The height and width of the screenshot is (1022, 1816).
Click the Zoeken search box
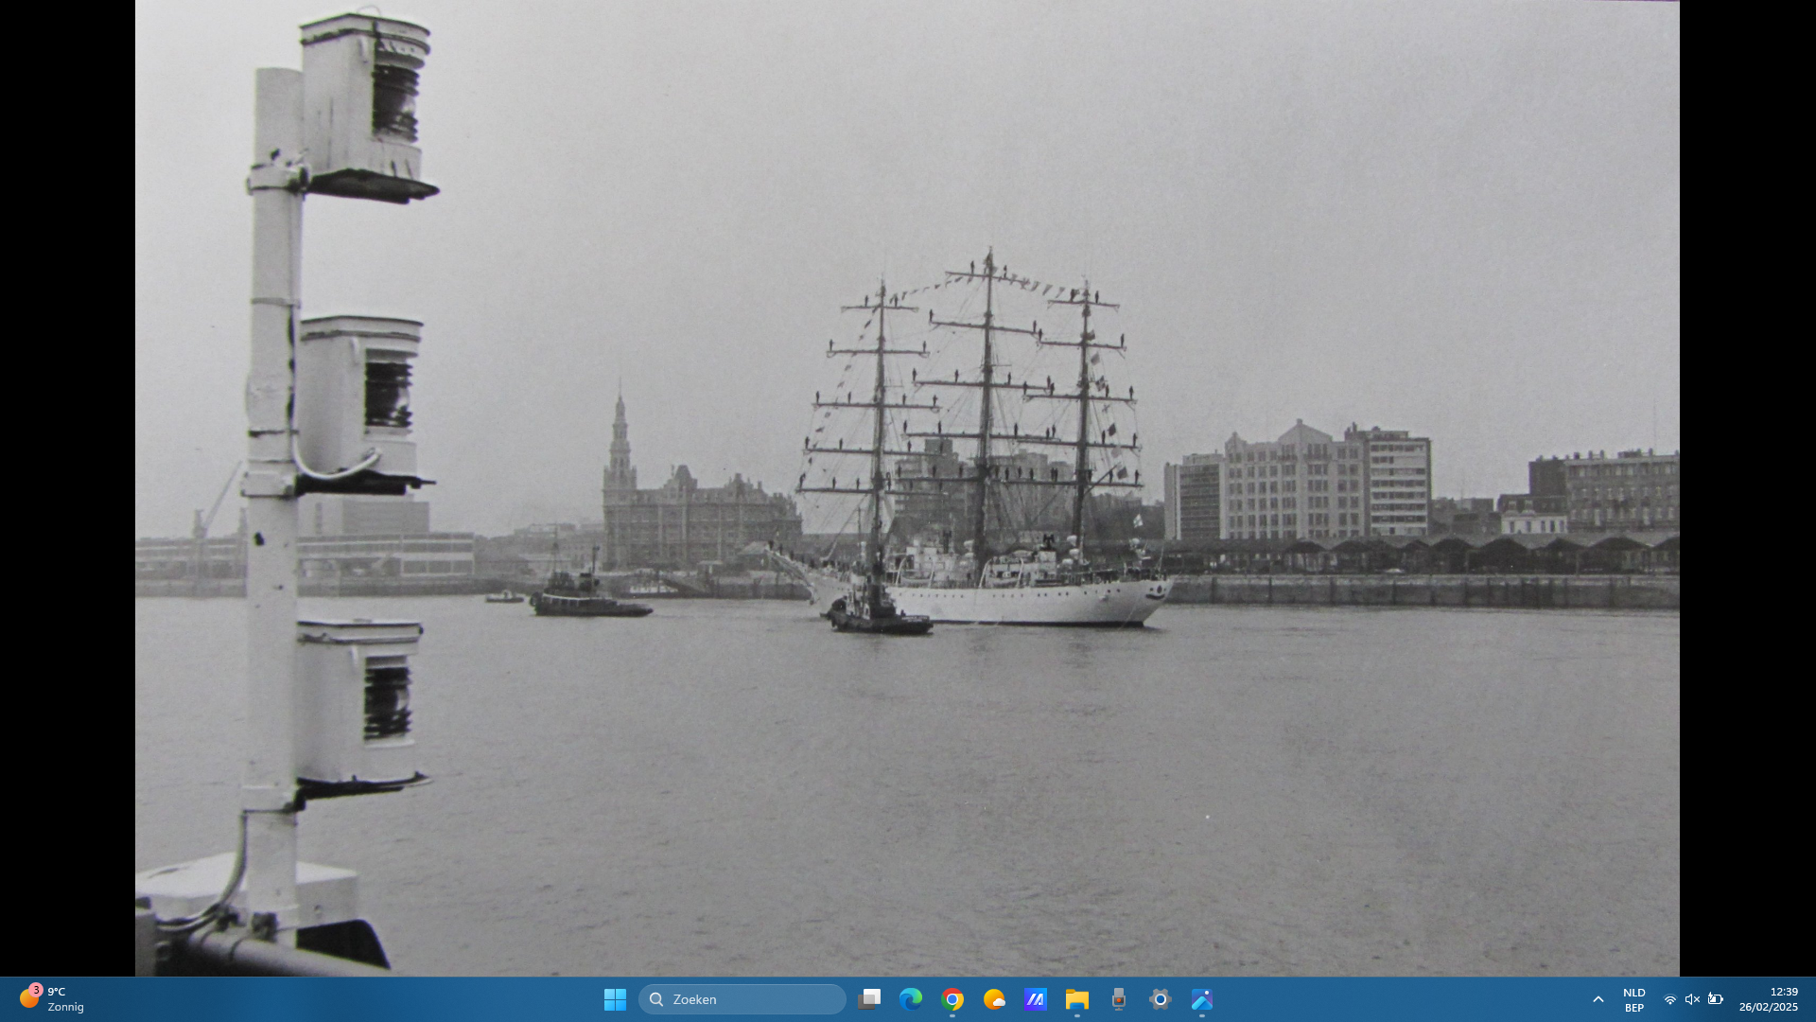coord(742,999)
